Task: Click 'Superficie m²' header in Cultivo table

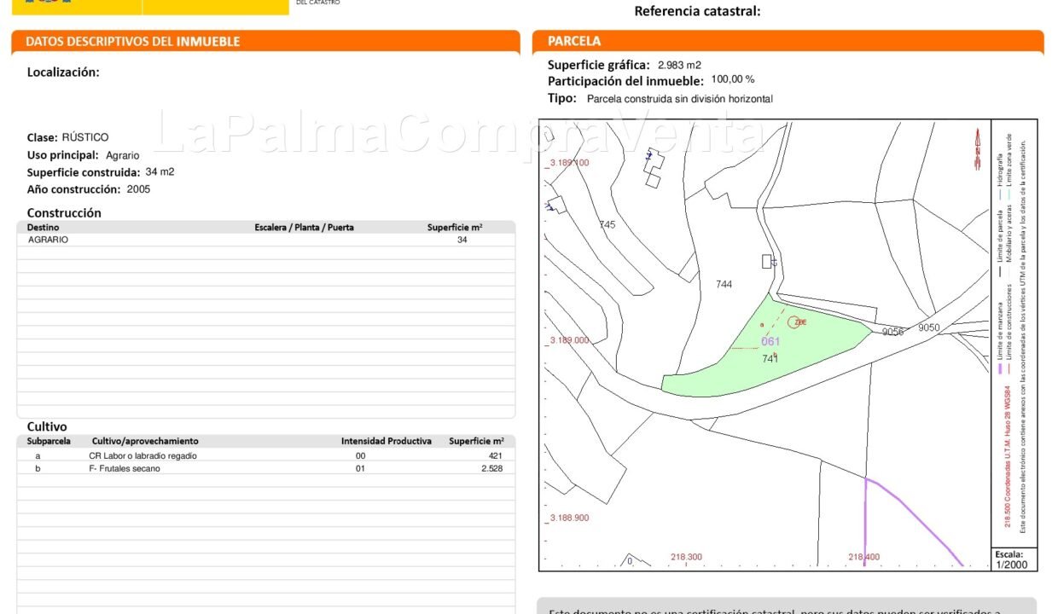Action: coord(476,441)
